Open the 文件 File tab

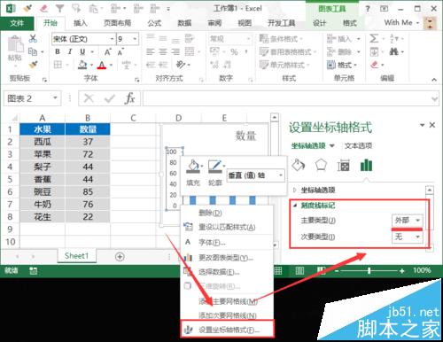17,23
